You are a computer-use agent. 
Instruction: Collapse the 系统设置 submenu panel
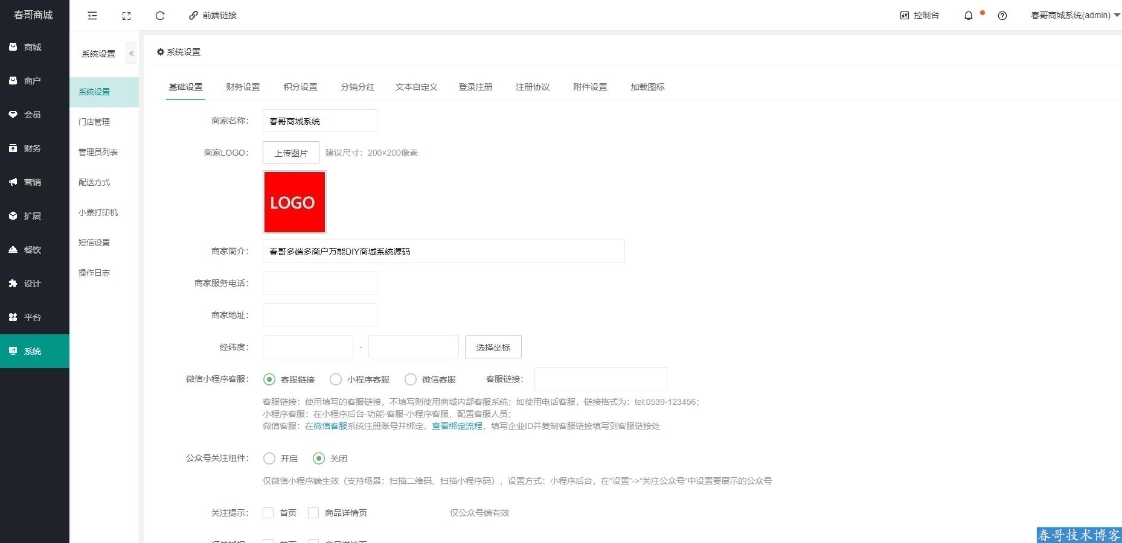[131, 54]
